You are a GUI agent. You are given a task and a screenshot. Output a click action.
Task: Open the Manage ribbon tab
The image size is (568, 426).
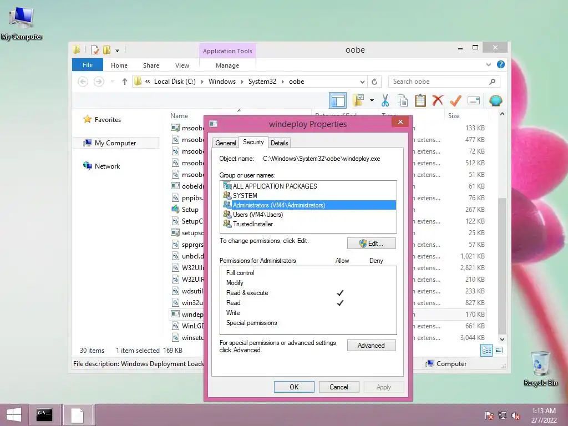pyautogui.click(x=227, y=65)
